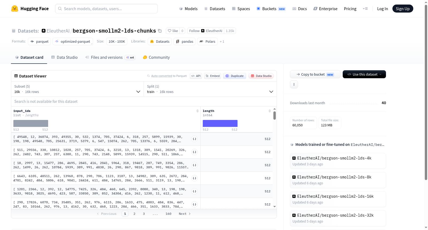Image resolution: width=428 pixels, height=230 pixels.
Task: Open Enterprise in the top navigation
Action: (x=325, y=9)
